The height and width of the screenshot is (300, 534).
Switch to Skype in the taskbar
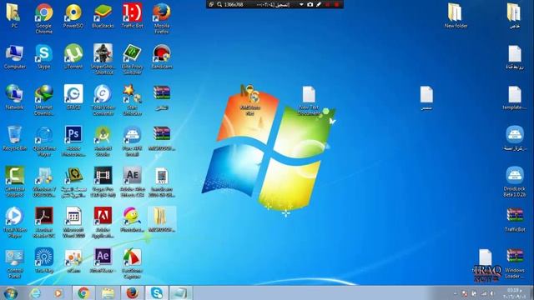click(x=157, y=292)
